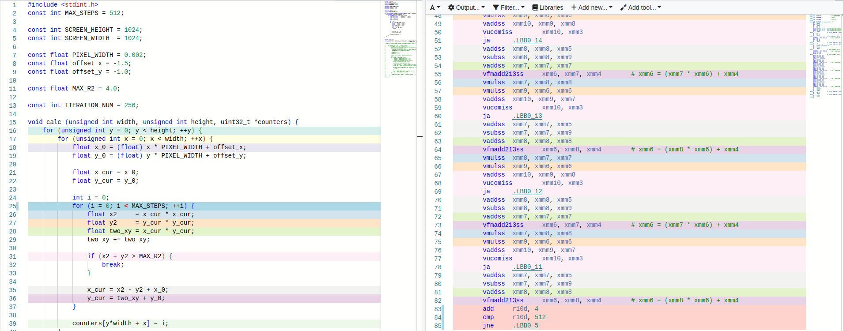Click the 'offset_y = -1.0' declaration
The image size is (843, 331).
(x=79, y=71)
